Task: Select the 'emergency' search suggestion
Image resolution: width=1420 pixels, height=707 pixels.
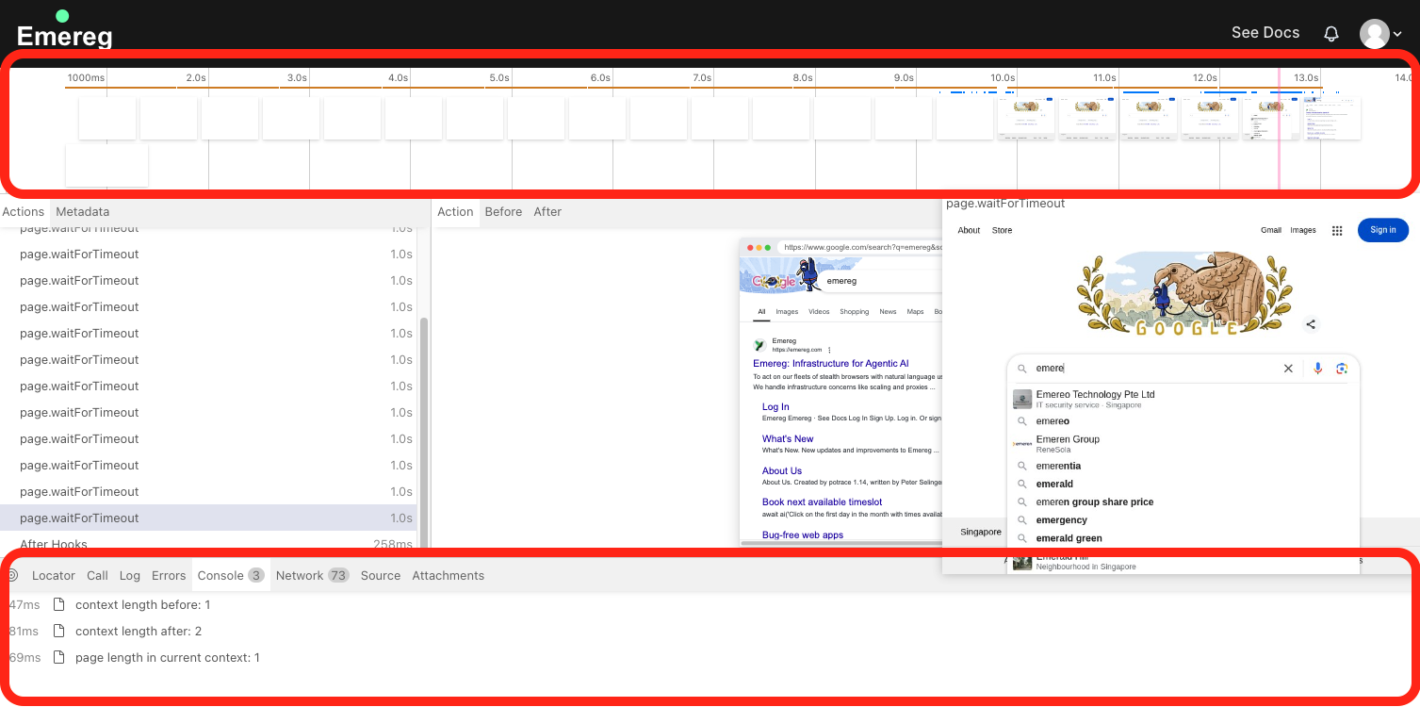Action: (x=1183, y=520)
